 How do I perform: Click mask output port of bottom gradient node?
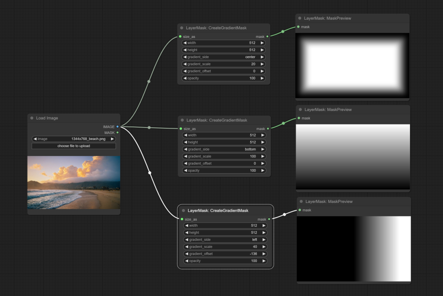point(268,128)
